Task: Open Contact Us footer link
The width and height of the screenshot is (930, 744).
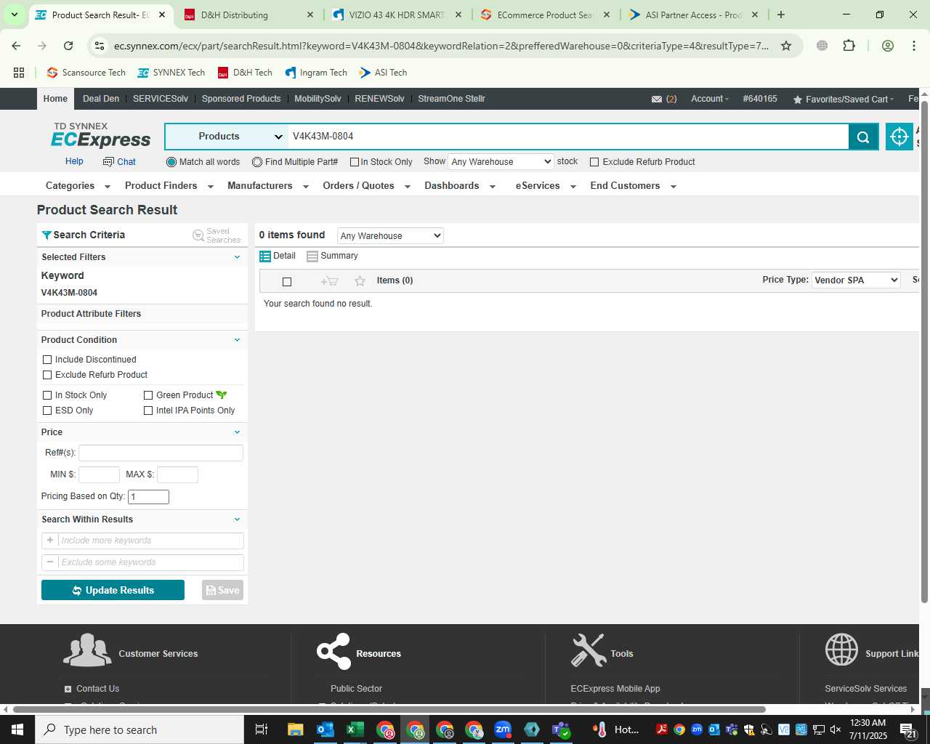Action: click(97, 689)
